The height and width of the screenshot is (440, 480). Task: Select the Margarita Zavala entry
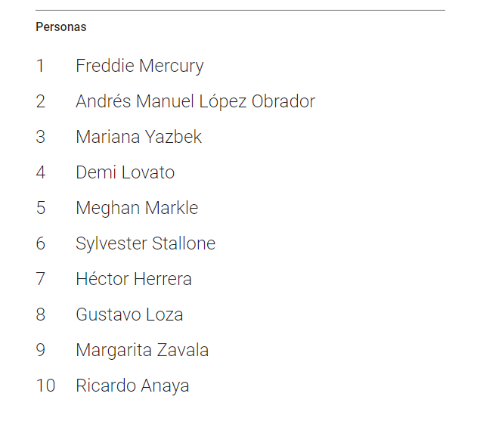tap(142, 350)
